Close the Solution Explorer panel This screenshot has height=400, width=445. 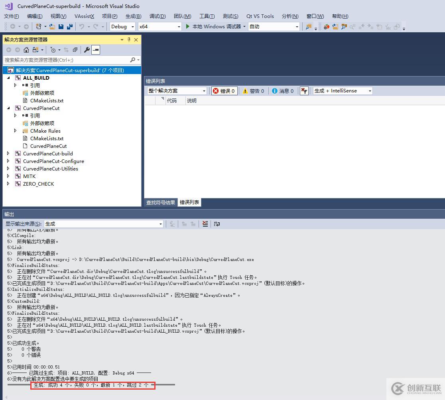point(136,40)
